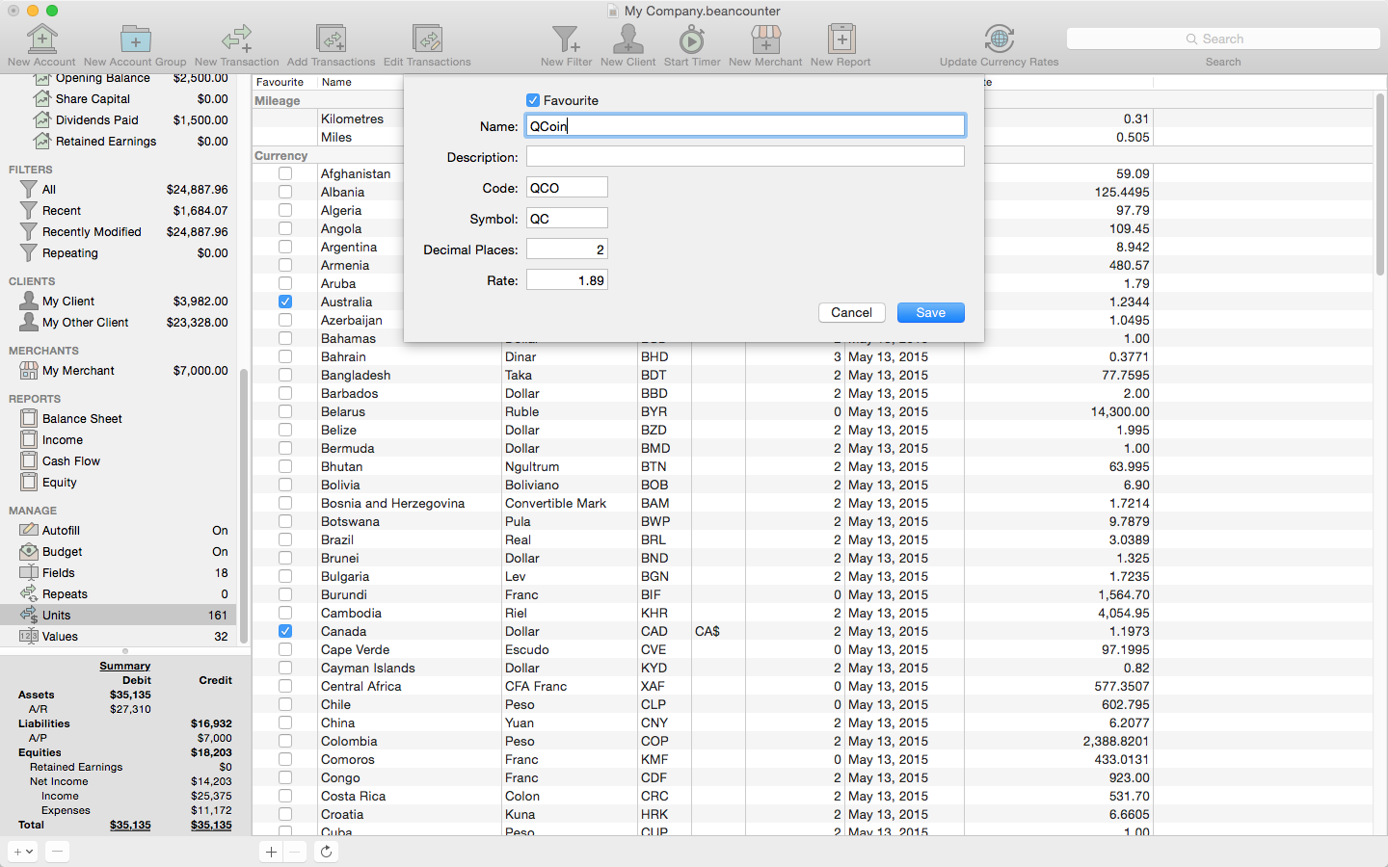
Task: Click Update Currency Rates globe icon
Action: pos(1000,39)
